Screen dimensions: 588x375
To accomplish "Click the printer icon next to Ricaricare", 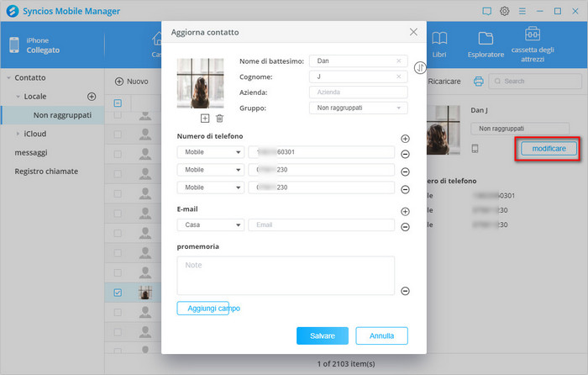I will click(478, 82).
